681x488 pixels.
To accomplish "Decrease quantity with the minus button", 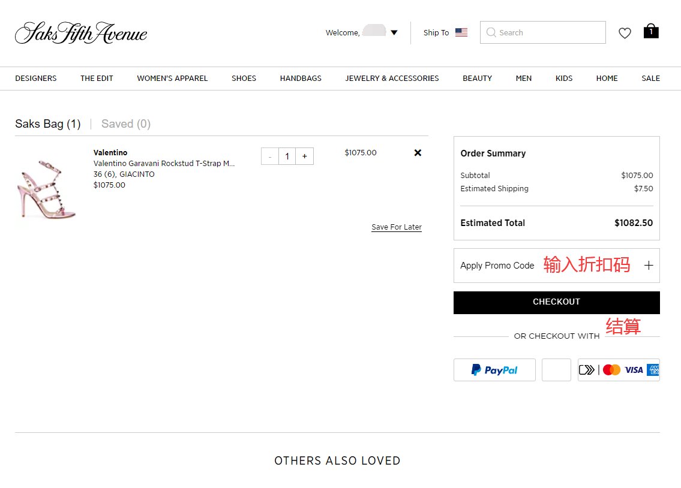I will click(x=270, y=156).
